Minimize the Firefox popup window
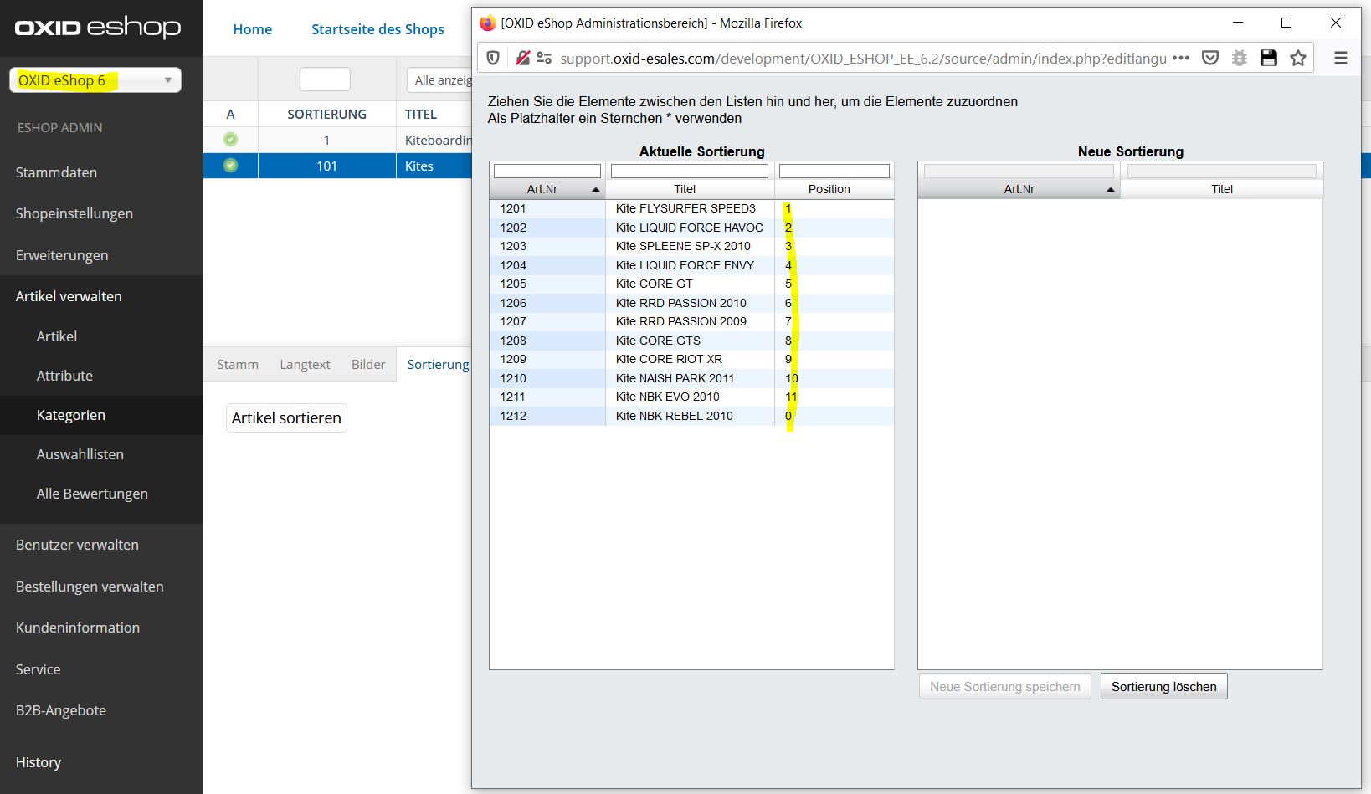This screenshot has height=794, width=1371. (x=1238, y=23)
